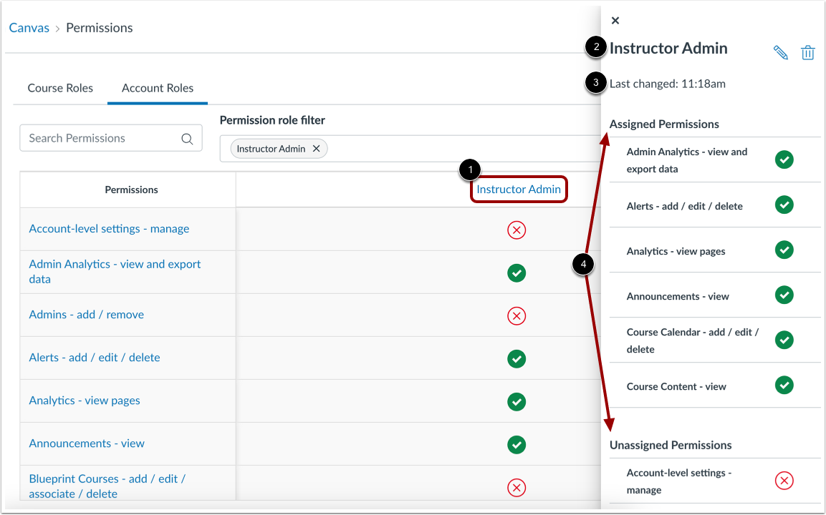Toggle the Announcements - view permission
Screen dimensions: 826x515
pos(517,444)
